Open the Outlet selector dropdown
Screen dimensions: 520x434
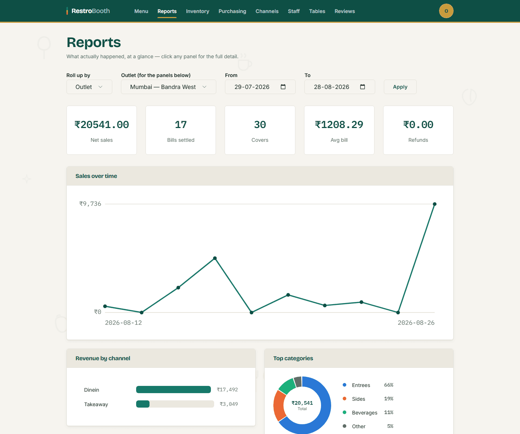pyautogui.click(x=169, y=87)
